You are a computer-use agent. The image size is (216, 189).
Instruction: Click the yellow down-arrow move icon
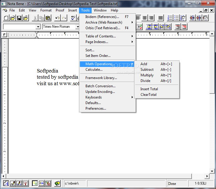click(168, 27)
